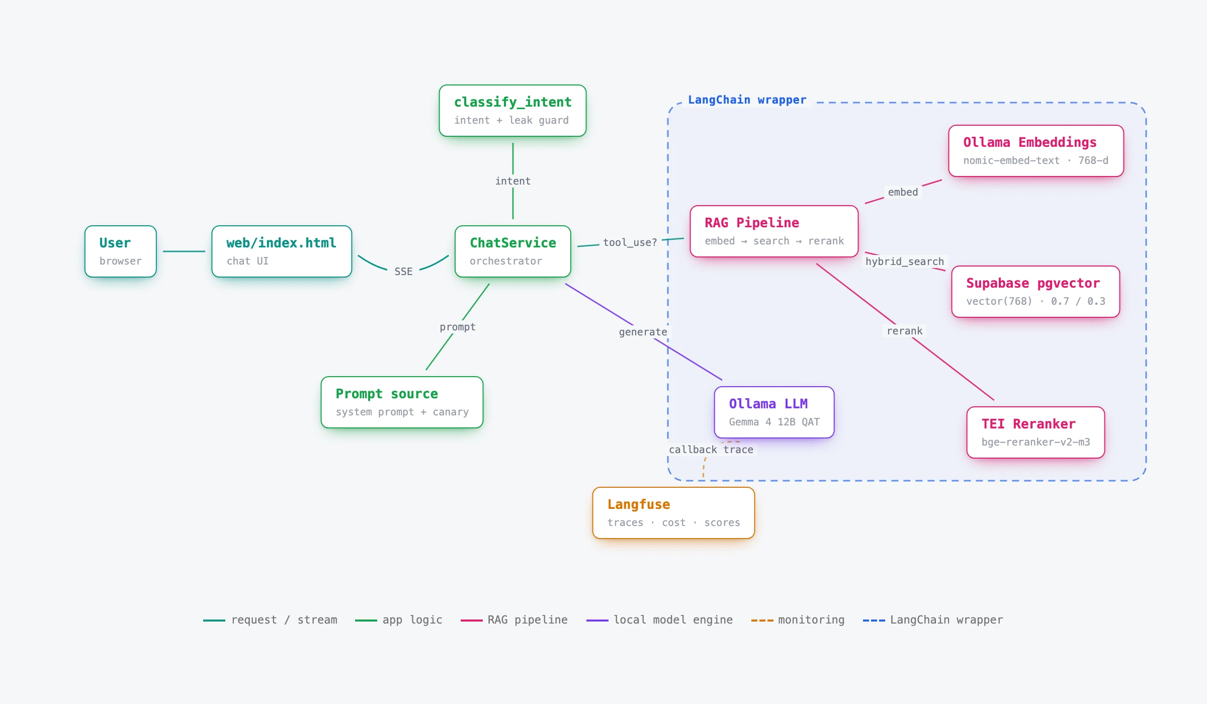Open the classify_intent node

(x=512, y=111)
